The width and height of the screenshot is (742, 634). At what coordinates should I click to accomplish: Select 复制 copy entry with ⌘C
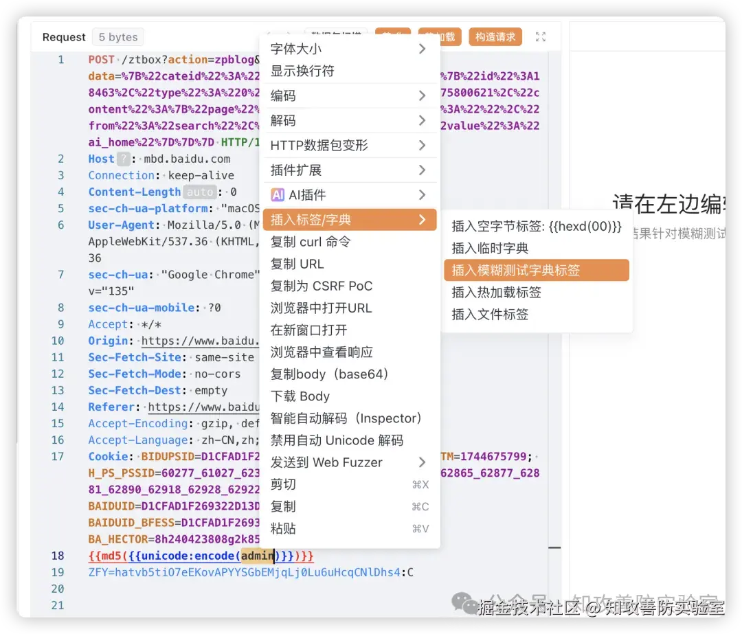click(x=349, y=507)
